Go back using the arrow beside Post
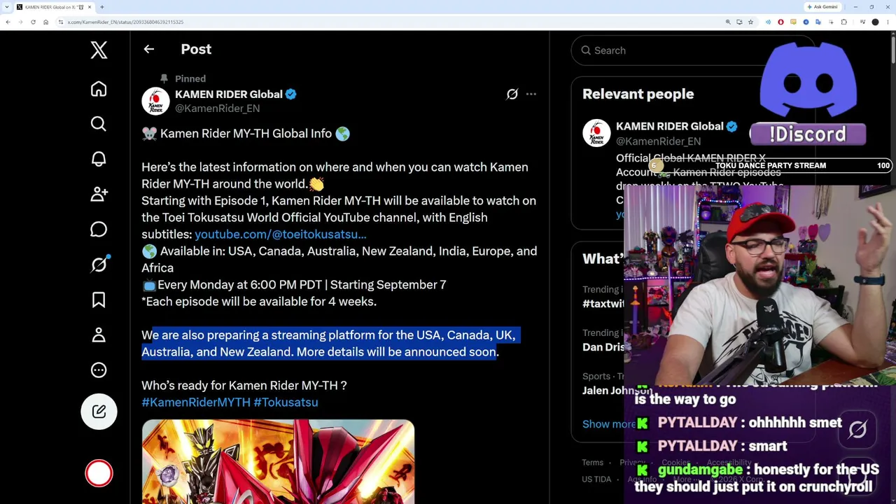 tap(149, 49)
